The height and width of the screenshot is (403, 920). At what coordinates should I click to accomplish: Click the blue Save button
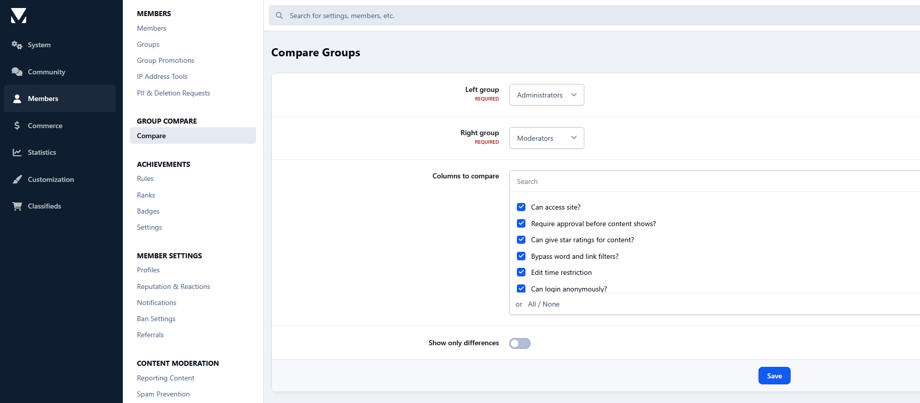pyautogui.click(x=774, y=376)
